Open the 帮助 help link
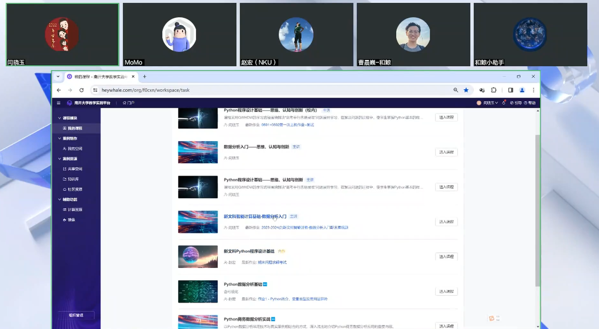Screen dimensions: 599x329 [530, 103]
